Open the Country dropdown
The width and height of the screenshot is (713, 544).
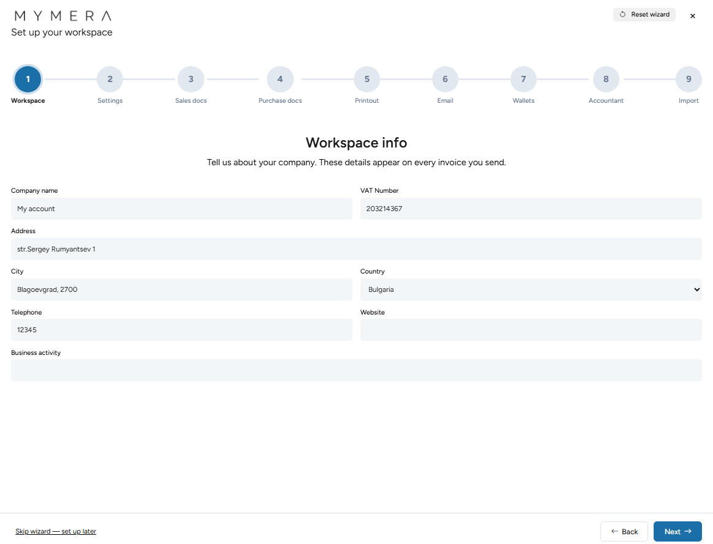(531, 289)
